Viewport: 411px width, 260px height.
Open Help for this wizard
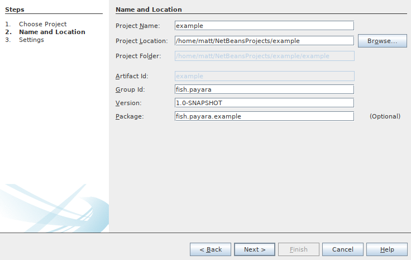pyautogui.click(x=387, y=249)
